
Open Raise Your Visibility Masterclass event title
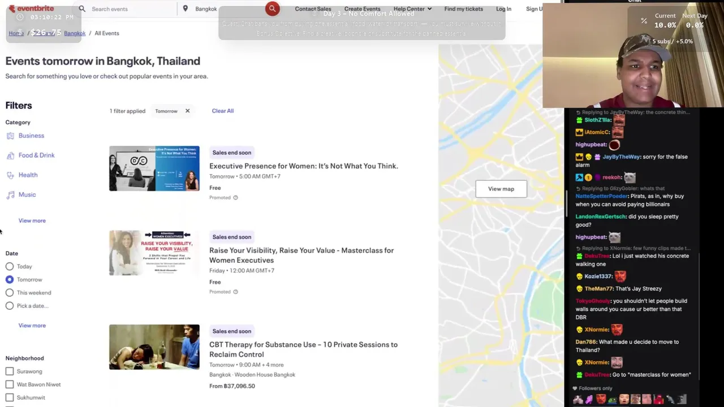point(301,256)
